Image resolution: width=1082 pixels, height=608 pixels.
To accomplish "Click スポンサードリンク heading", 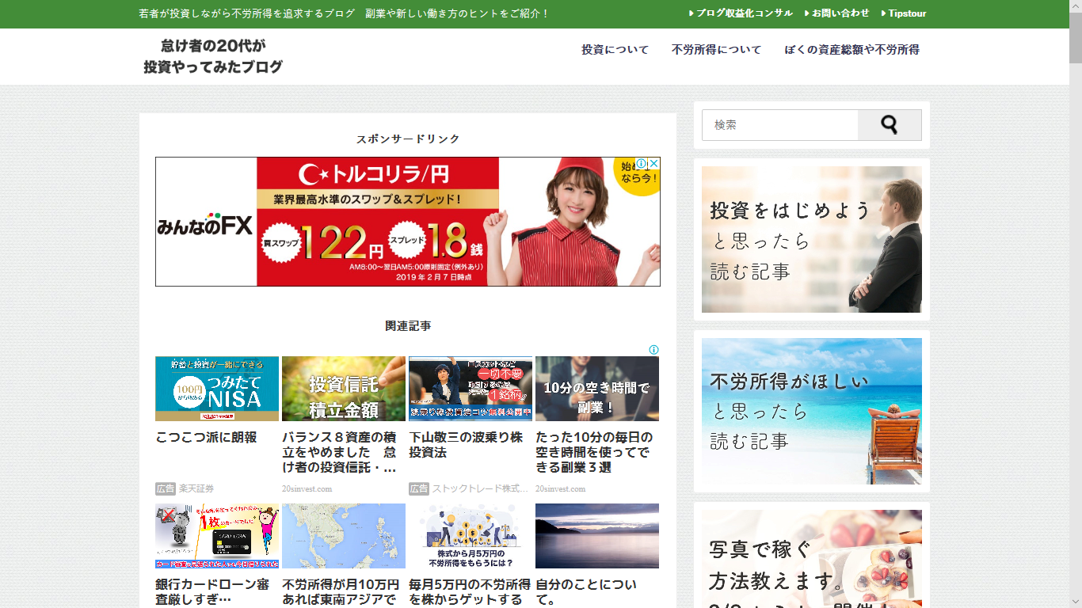I will [x=408, y=139].
